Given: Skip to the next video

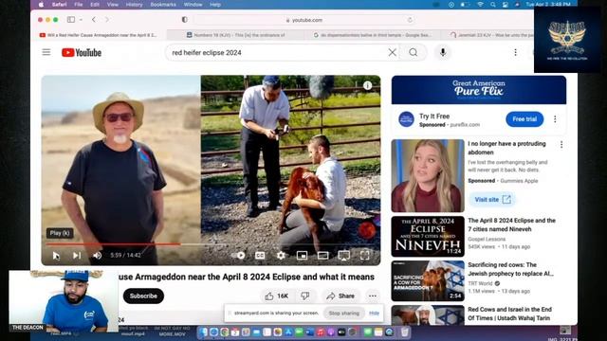Looking at the screenshot, I should click(77, 255).
